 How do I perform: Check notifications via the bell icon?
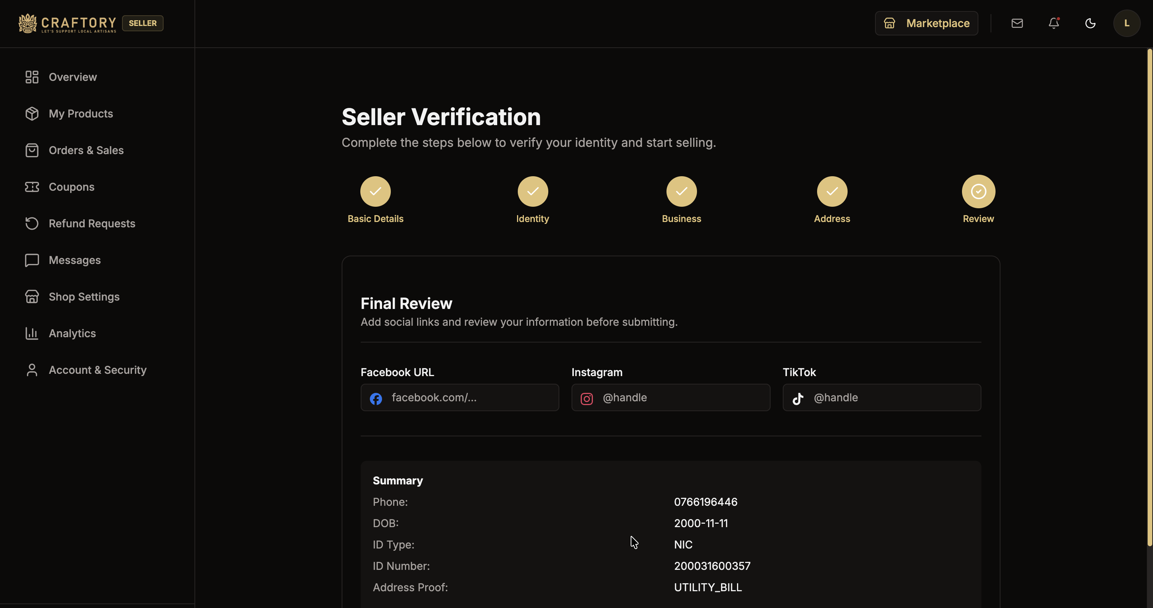coord(1053,23)
